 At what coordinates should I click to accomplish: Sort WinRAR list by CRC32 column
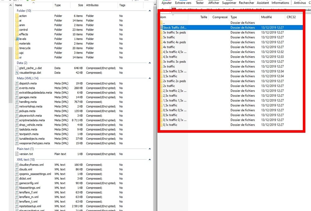(x=294, y=17)
